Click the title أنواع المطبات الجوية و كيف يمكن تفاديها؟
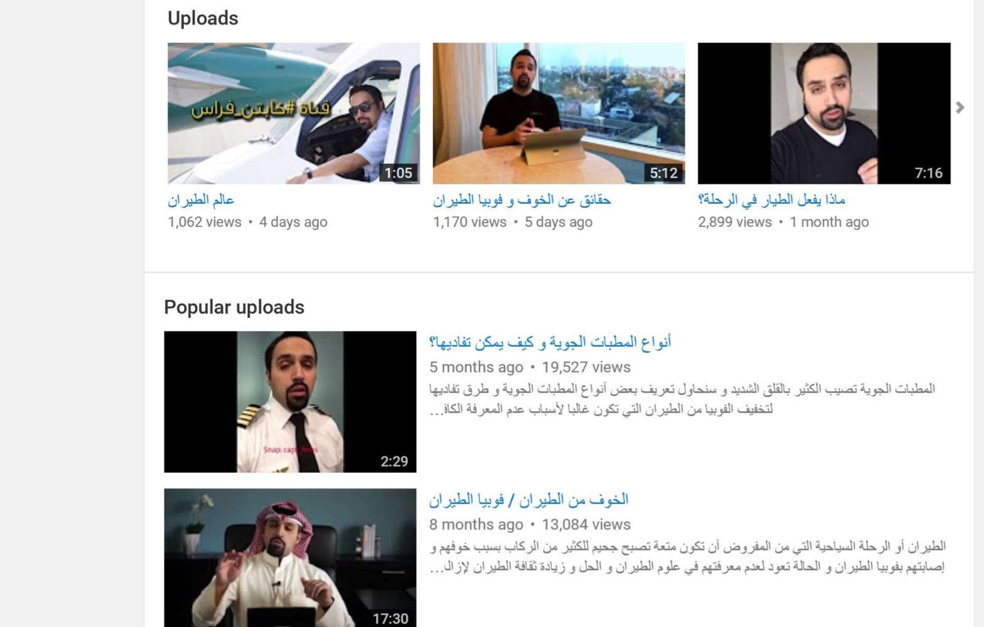The width and height of the screenshot is (984, 627). [x=550, y=342]
